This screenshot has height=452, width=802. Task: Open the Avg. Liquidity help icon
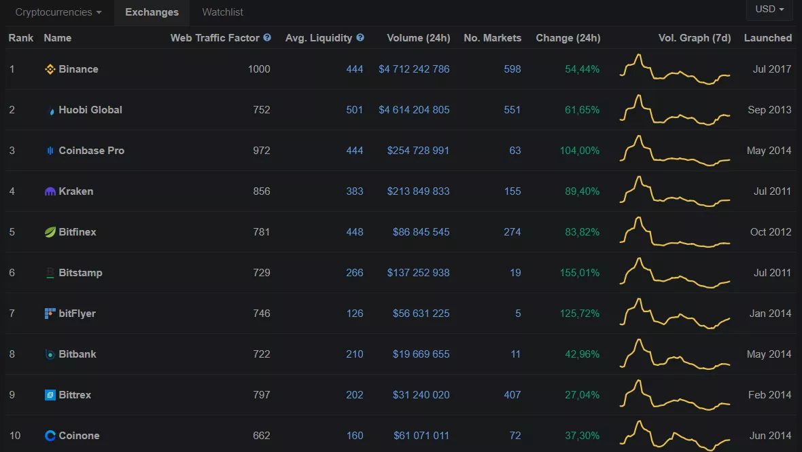click(360, 37)
